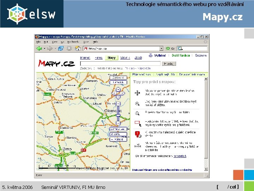Pan map left with the left arrow

tap(114, 93)
